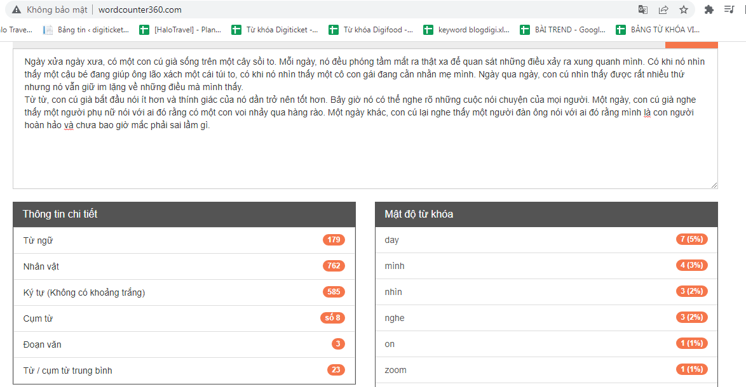Click the 179 word count badge
The image size is (746, 387).
(x=334, y=240)
